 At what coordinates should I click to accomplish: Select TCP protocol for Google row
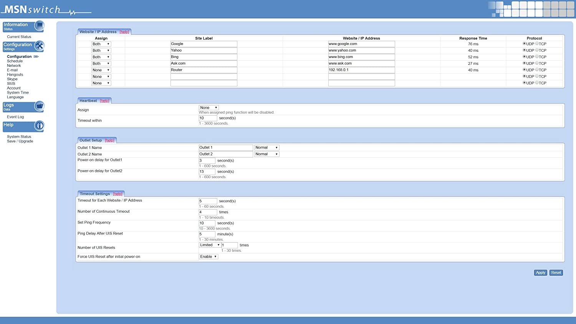point(537,44)
